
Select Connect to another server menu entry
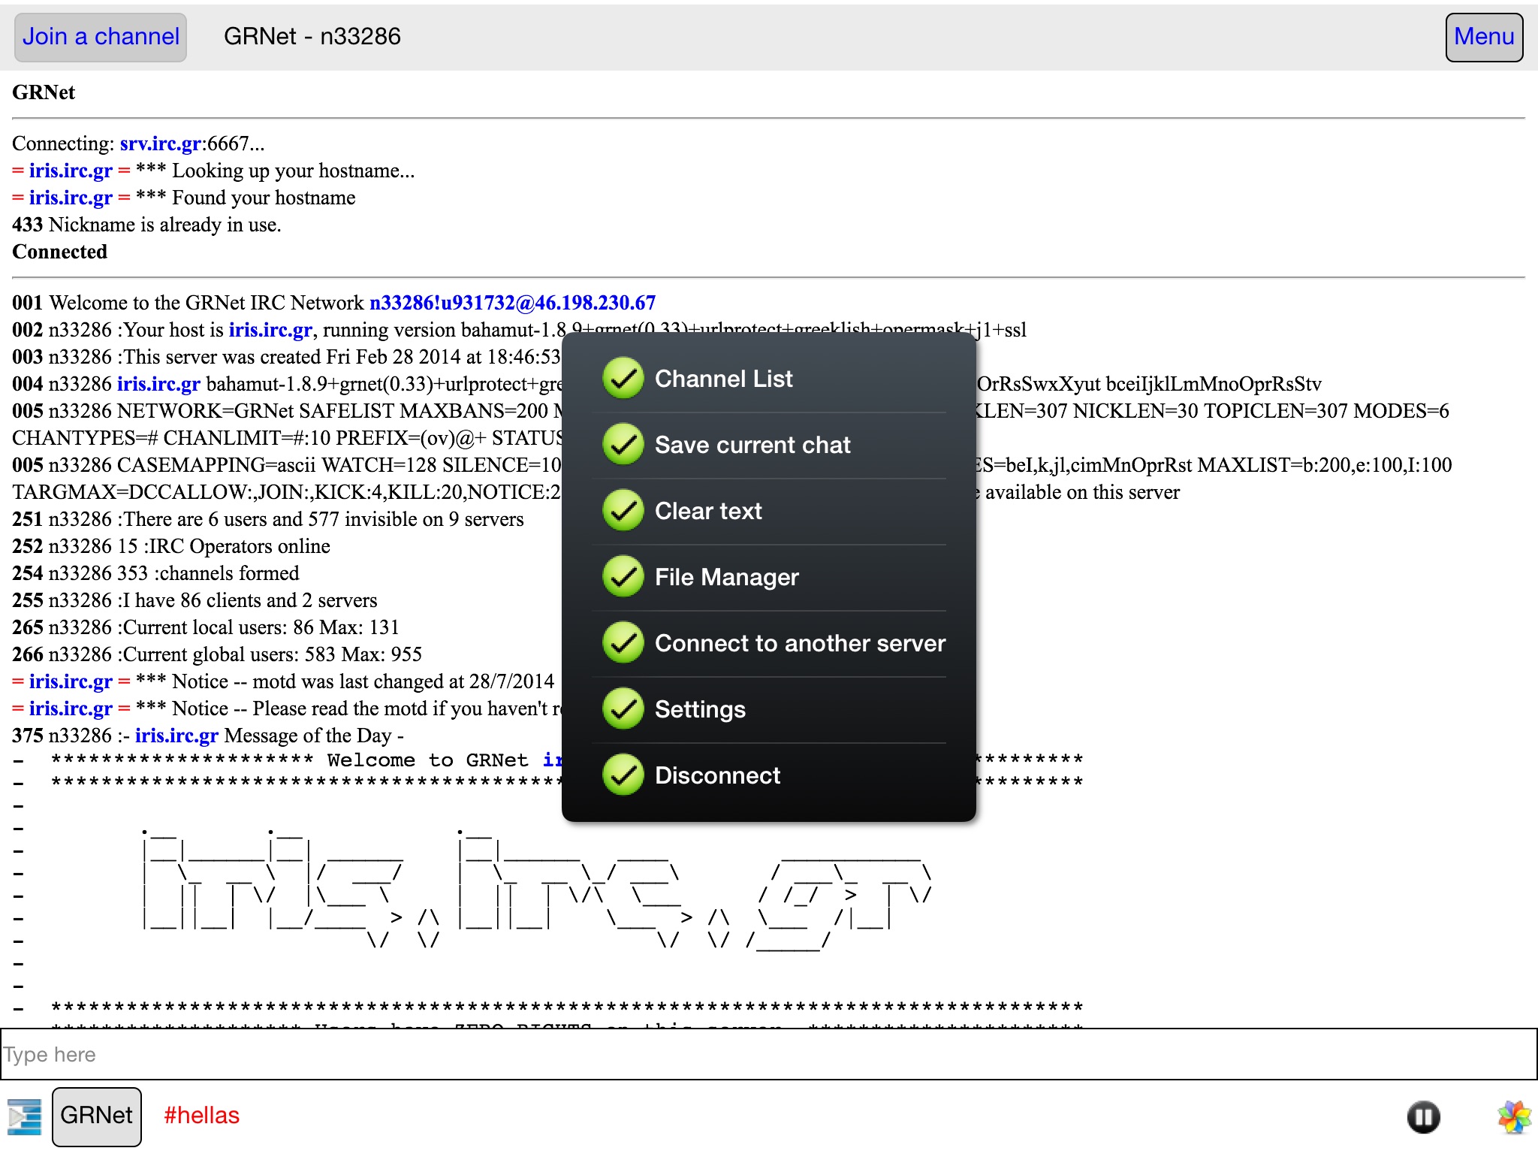[x=800, y=643]
